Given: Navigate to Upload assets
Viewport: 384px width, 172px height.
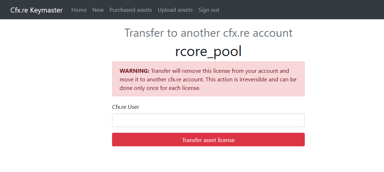Looking at the screenshot, I should (175, 10).
